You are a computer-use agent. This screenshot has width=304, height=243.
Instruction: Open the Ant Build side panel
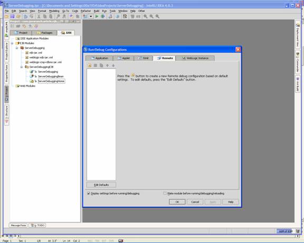(298, 84)
